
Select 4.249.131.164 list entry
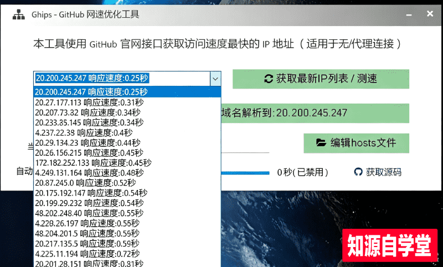(x=127, y=173)
